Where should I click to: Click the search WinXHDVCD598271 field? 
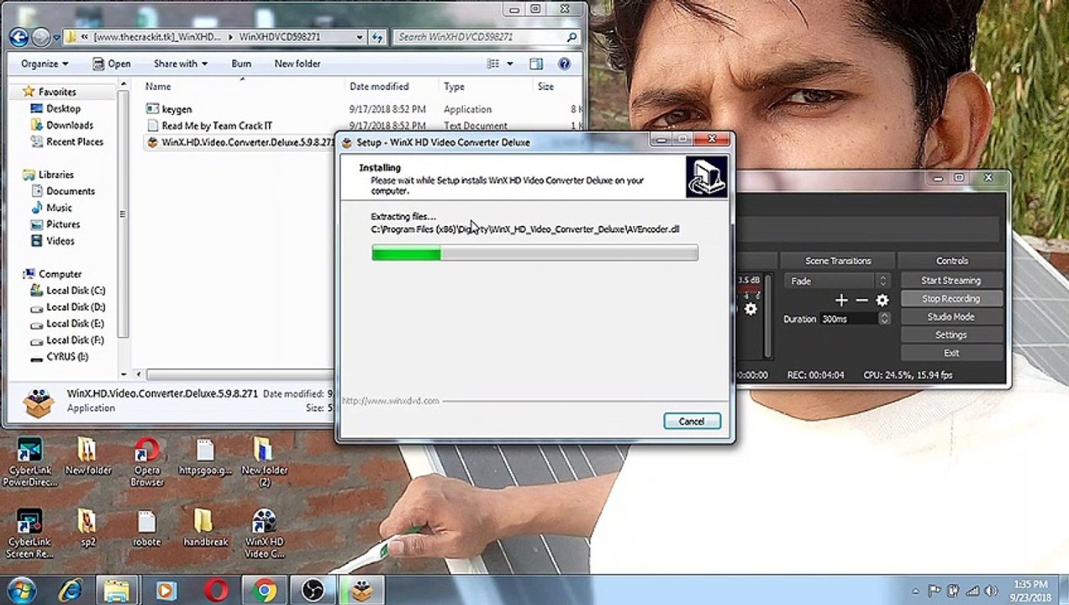487,37
